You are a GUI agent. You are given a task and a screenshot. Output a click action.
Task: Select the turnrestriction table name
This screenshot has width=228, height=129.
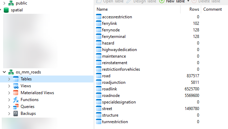pos(115,122)
